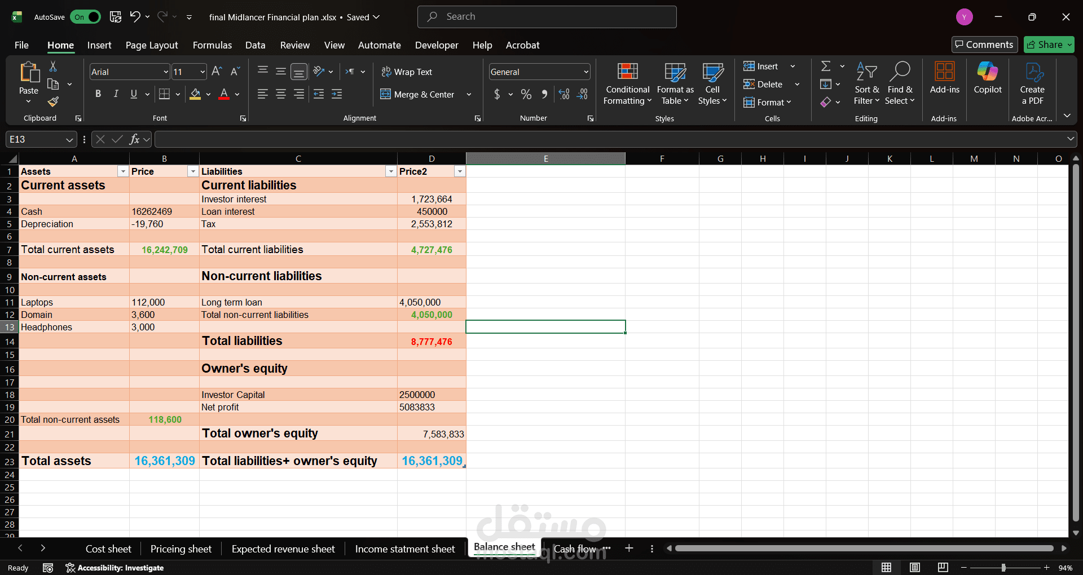Enable bold formatting

pyautogui.click(x=98, y=94)
